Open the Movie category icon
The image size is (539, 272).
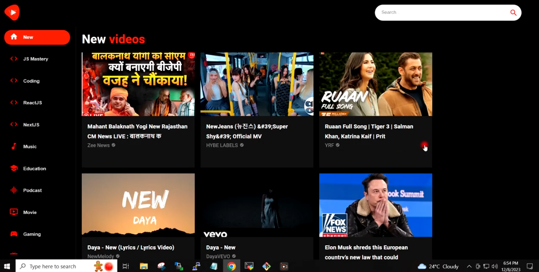[14, 212]
